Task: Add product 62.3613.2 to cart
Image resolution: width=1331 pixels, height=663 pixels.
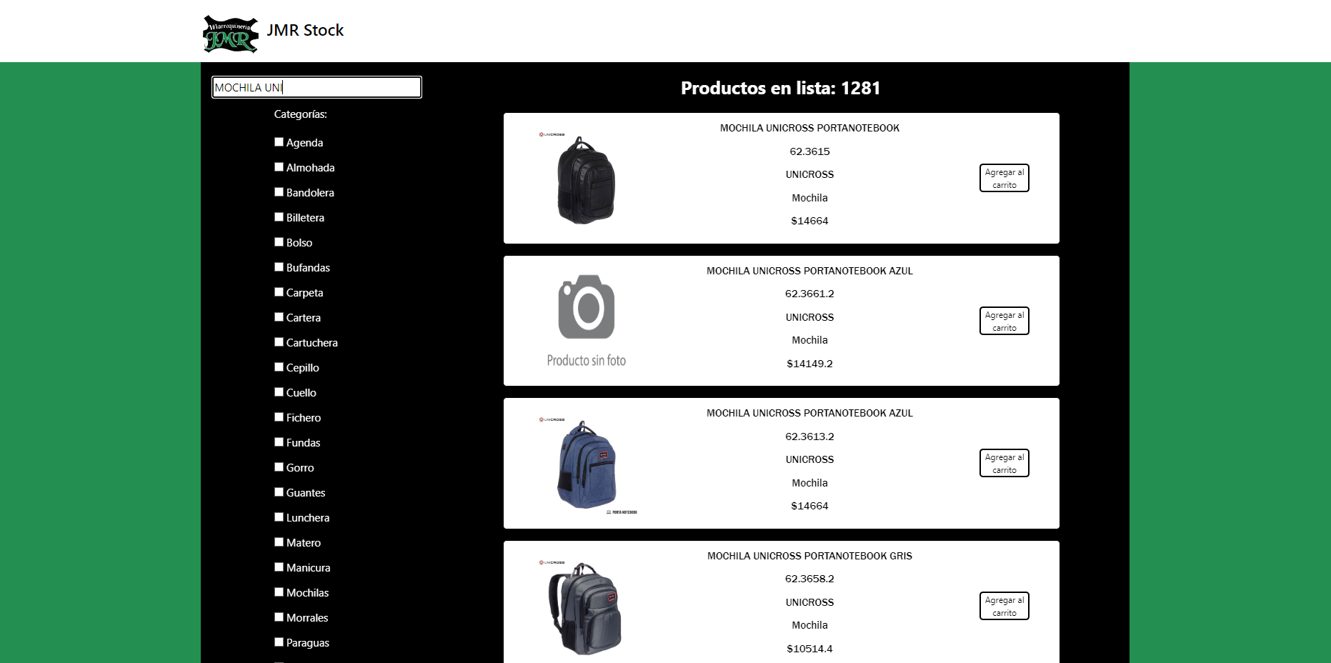Action: [x=1004, y=463]
